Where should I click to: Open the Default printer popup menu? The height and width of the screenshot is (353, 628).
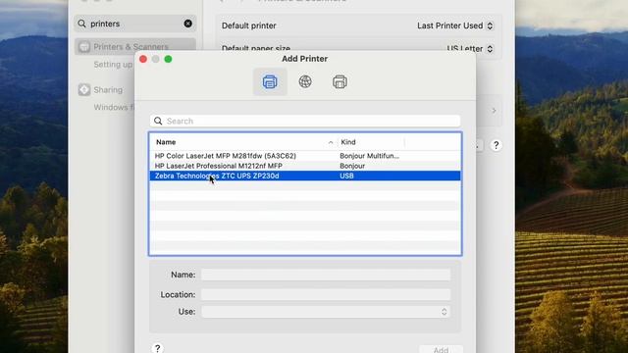coord(455,25)
